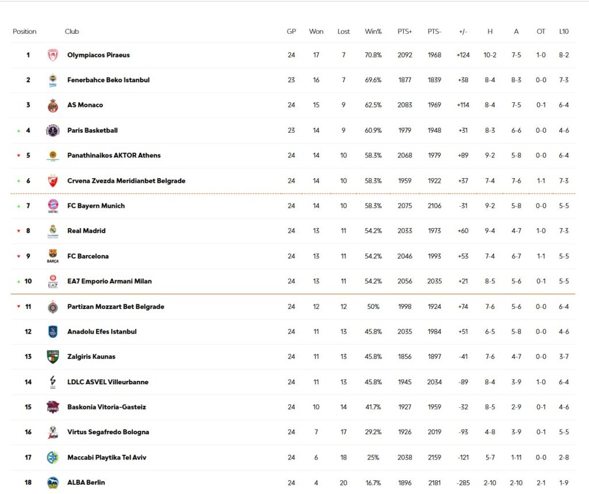Click the FC Barcelona crest icon
Screen dimensions: 589x494
tap(53, 256)
